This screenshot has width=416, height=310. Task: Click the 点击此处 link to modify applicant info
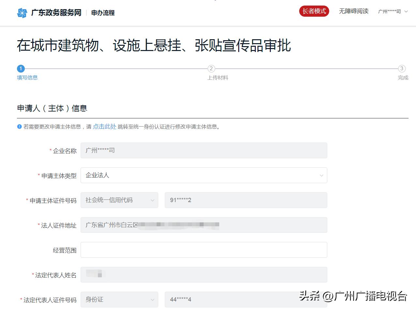tap(104, 127)
